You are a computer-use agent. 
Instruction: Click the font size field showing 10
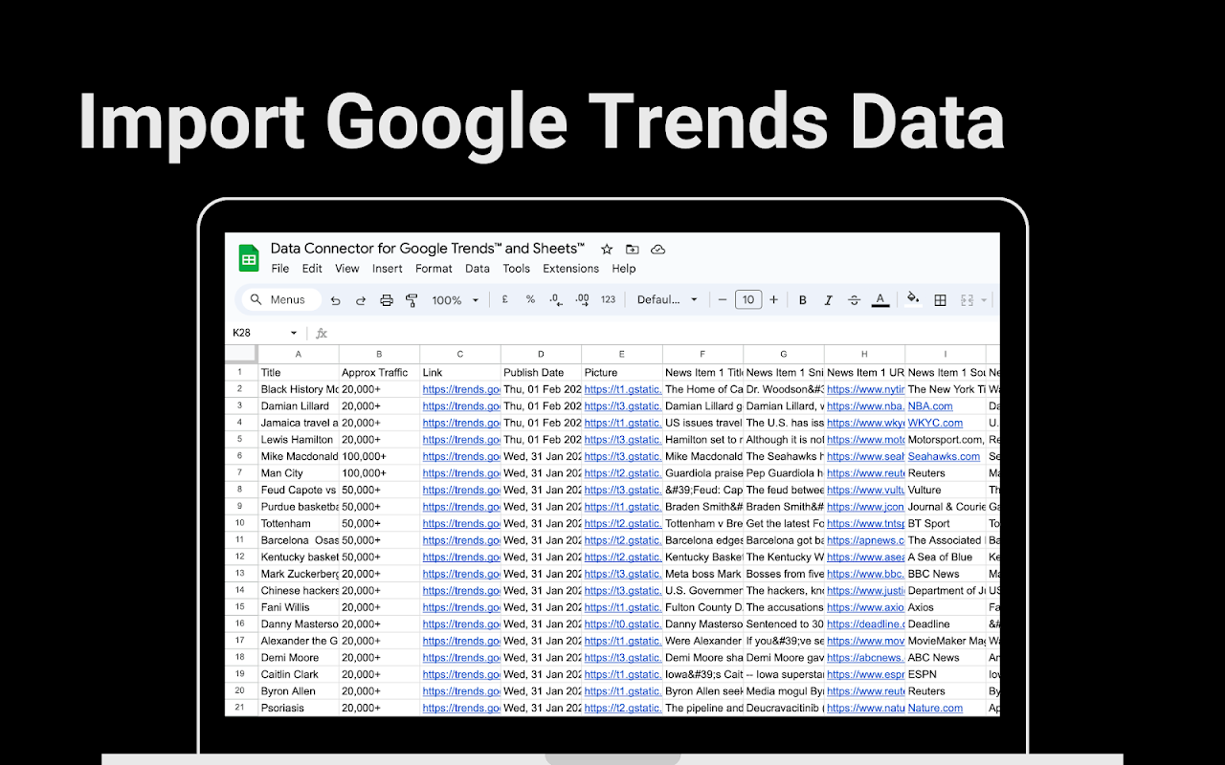pos(748,299)
